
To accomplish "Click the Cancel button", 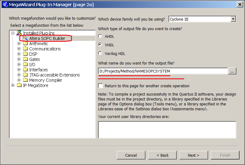I will pyautogui.click(x=131, y=155).
